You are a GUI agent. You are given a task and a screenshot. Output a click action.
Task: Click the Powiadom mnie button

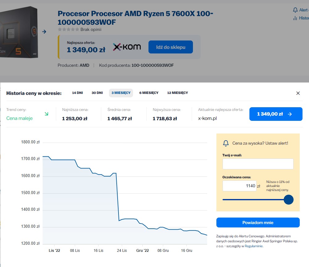click(x=258, y=222)
